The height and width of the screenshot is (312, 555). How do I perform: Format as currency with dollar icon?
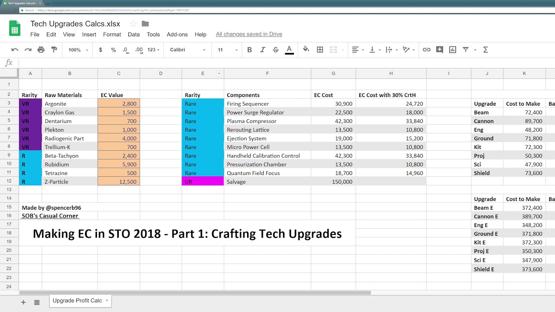[101, 50]
